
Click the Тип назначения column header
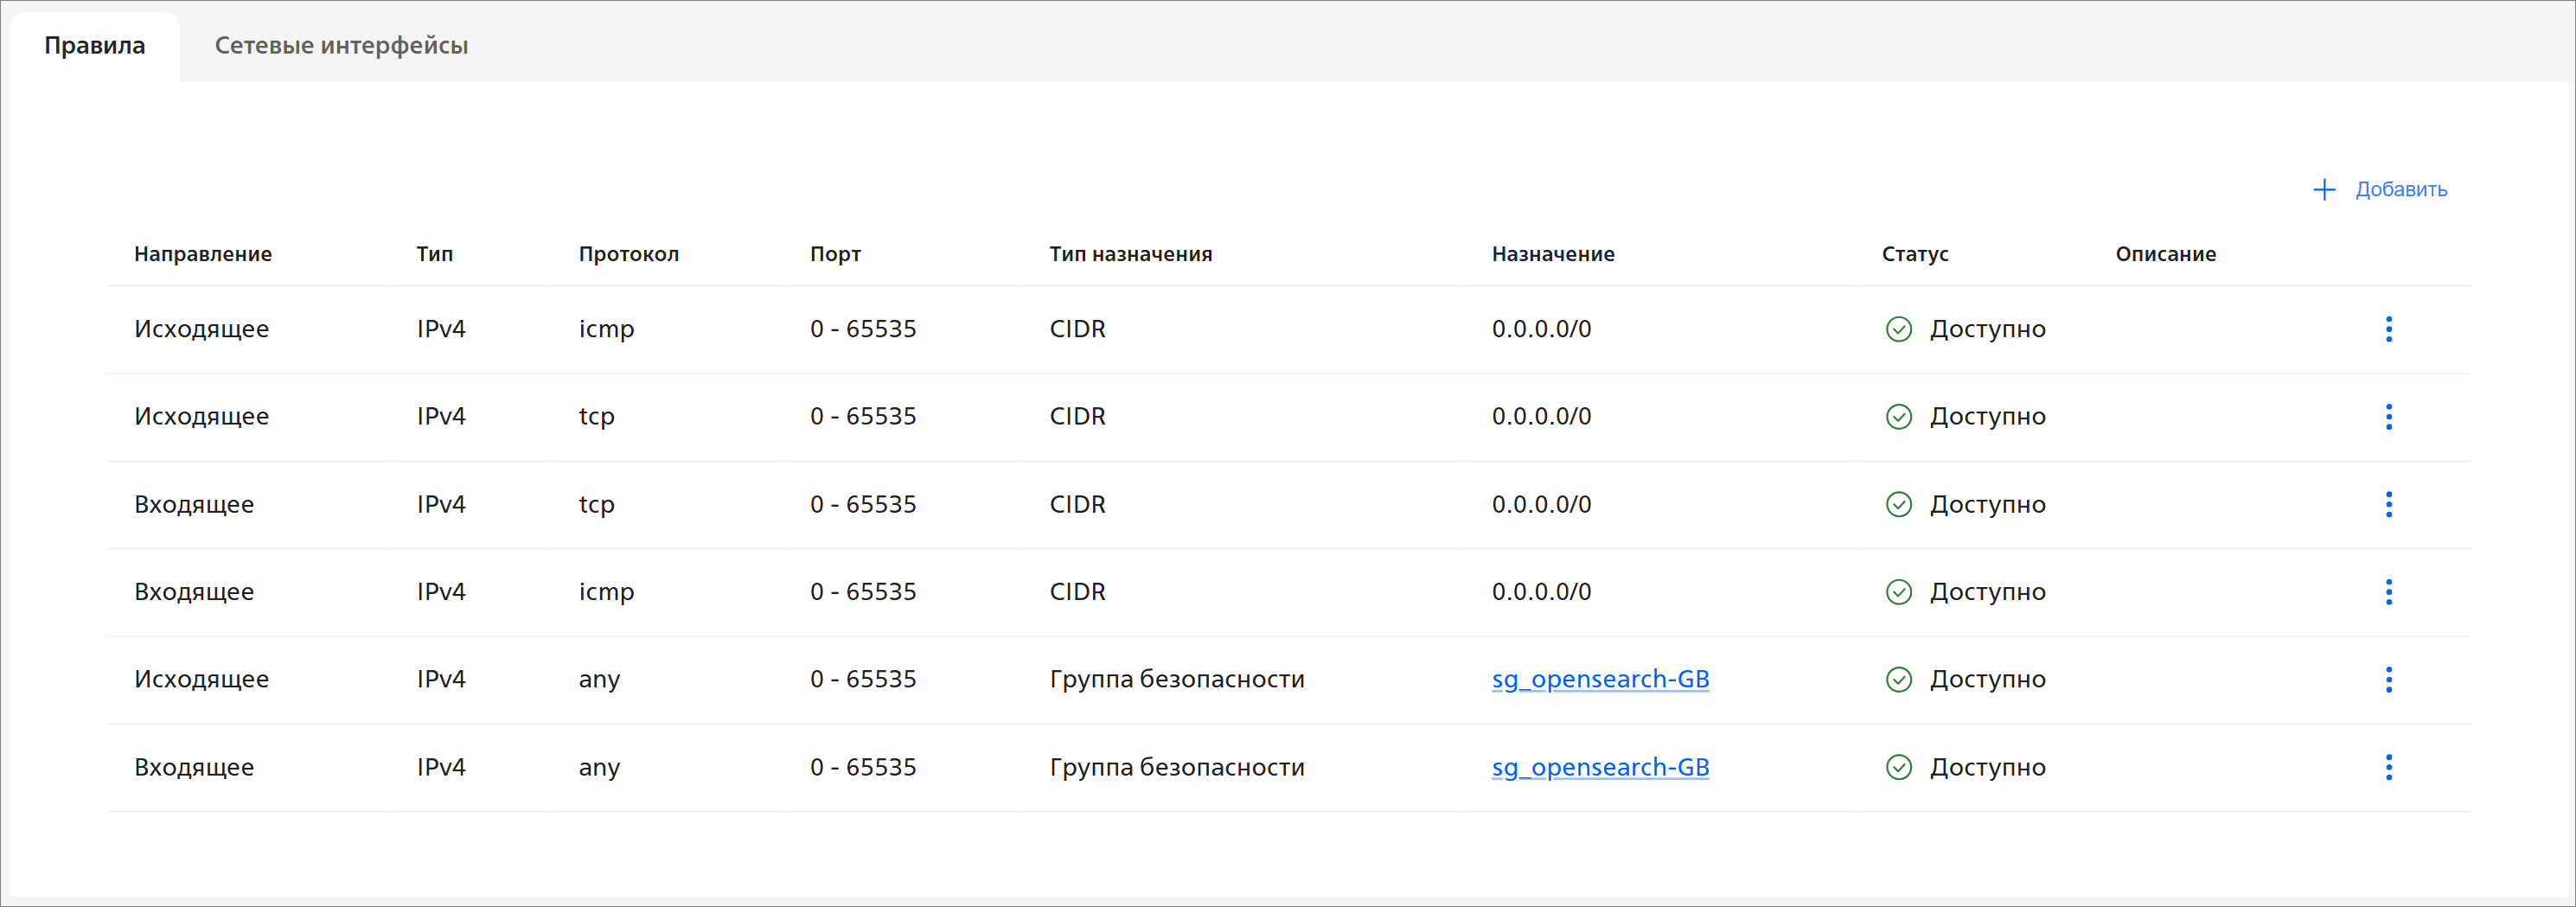coord(1130,254)
